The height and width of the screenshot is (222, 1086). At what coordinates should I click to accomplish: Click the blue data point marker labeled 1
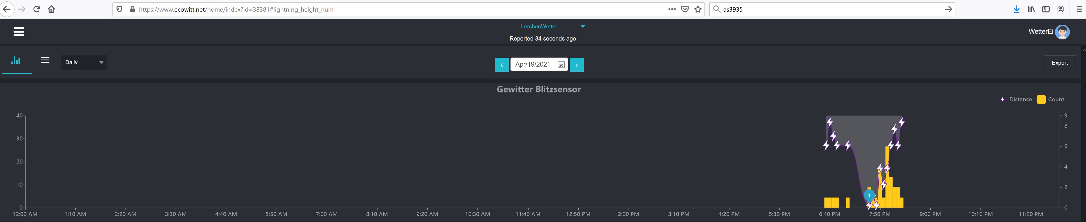[869, 196]
